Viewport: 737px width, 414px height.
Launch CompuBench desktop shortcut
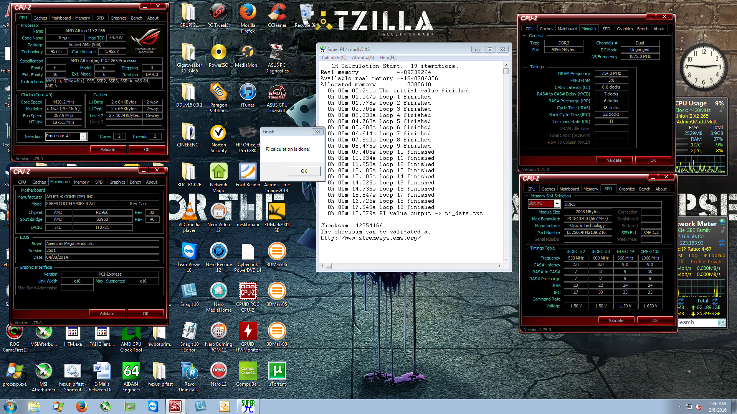point(248,374)
